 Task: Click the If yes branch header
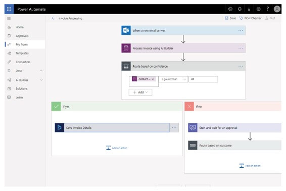[117, 106]
